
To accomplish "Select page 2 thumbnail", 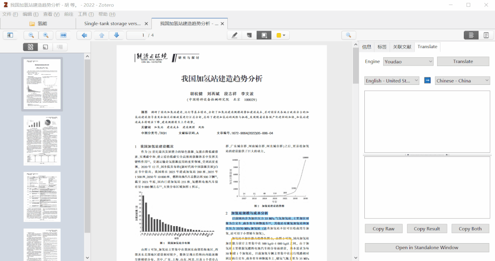I will pos(42,140).
